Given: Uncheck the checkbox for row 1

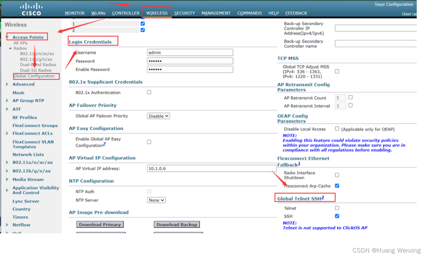Looking at the screenshot, I should coord(143,24).
